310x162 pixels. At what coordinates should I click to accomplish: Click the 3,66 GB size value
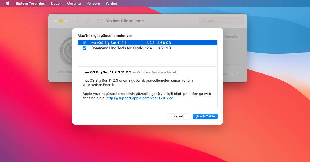tap(164, 43)
